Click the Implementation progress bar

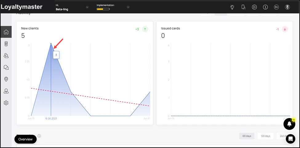(103, 9)
